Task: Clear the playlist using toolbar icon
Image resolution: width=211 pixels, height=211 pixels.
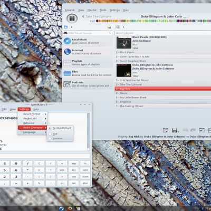Action: coord(166,130)
